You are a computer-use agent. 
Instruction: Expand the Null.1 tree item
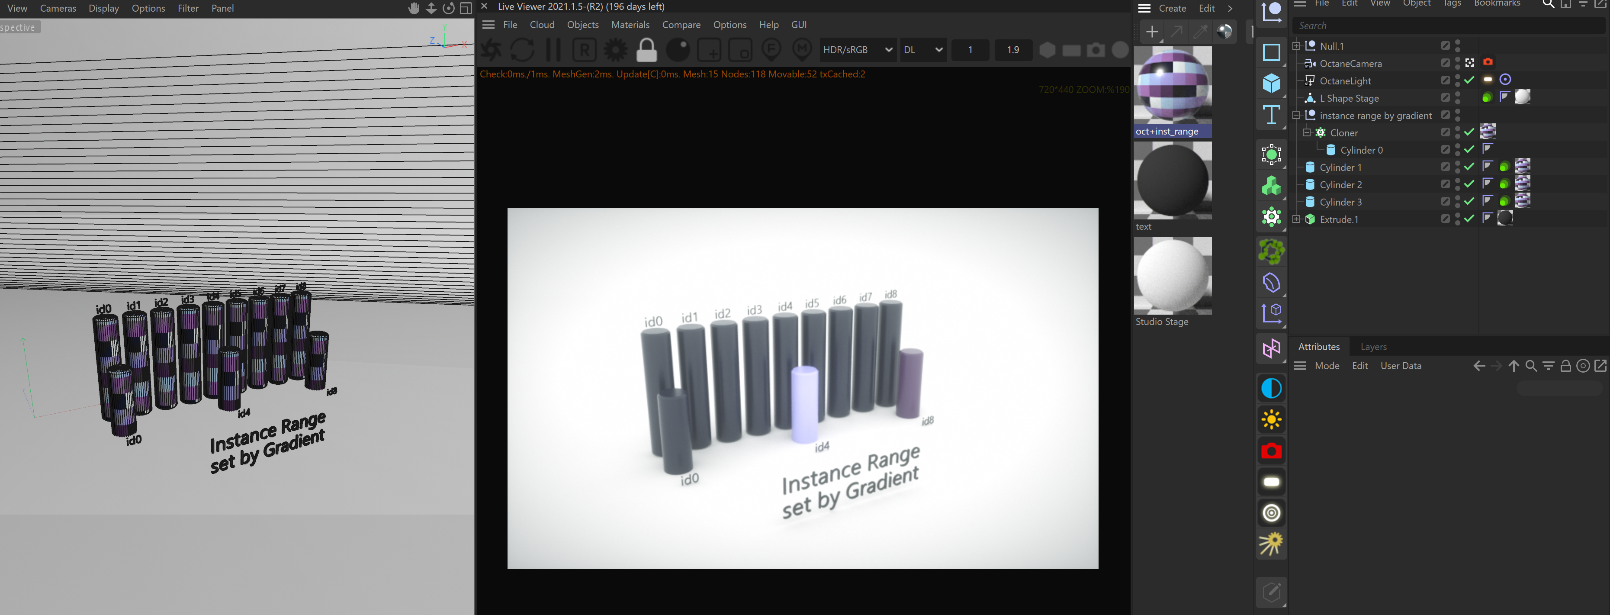point(1296,45)
